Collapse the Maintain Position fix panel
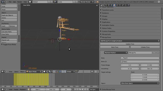 pyautogui.click(x=102, y=53)
